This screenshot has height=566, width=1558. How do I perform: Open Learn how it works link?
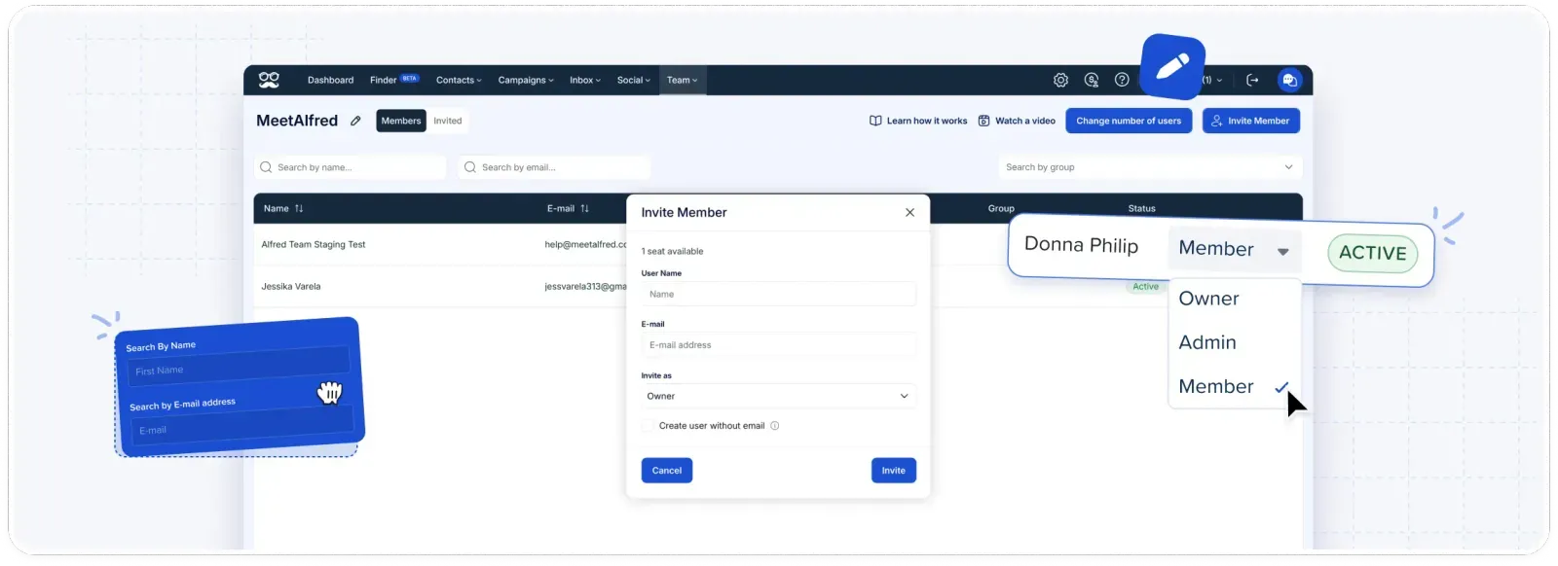click(918, 121)
